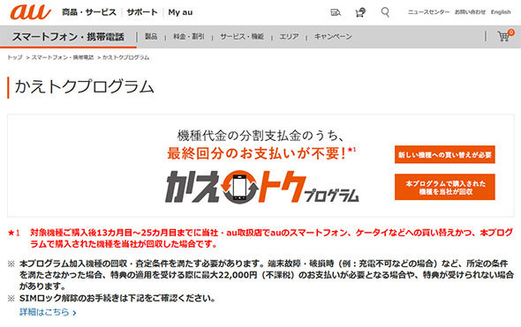Open サービス・機能 navigation item
This screenshot has width=521, height=327.
242,36
